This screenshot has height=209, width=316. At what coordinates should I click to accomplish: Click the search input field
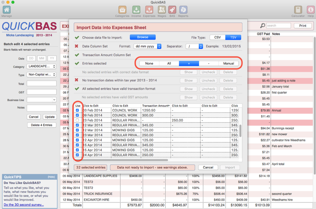coord(278,26)
